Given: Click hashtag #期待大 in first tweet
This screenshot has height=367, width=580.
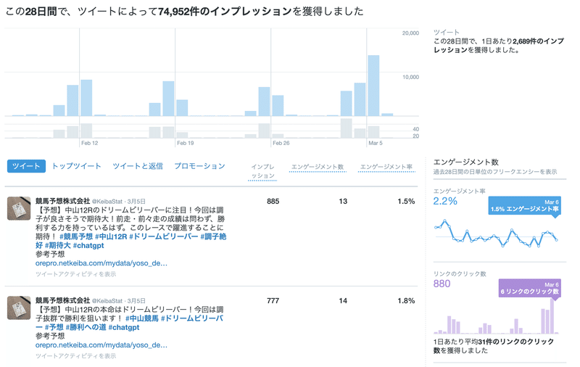Looking at the screenshot, I should click(x=58, y=245).
